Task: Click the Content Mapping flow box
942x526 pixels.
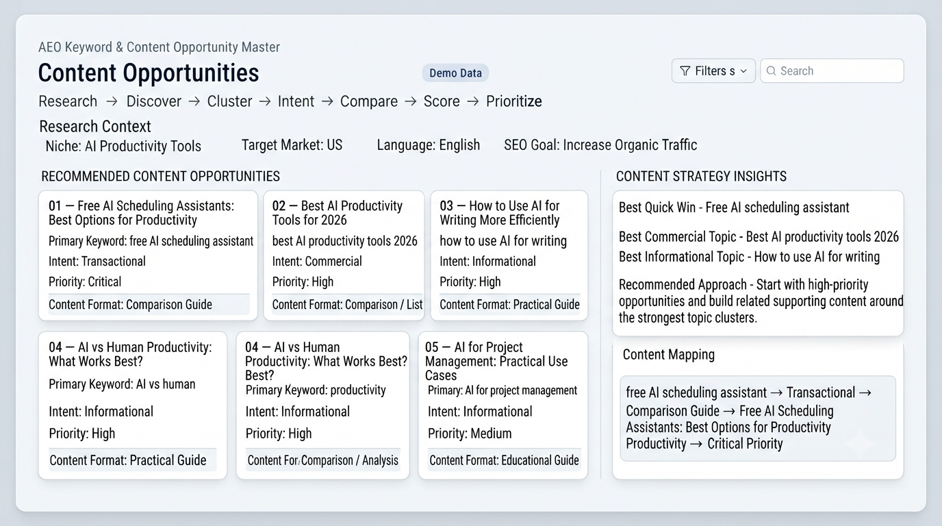Action: 757,418
